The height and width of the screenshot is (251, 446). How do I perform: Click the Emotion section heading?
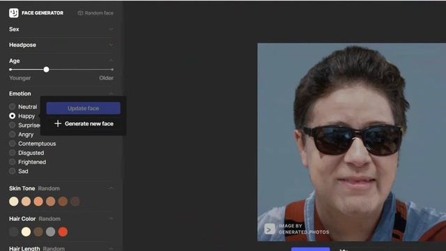[x=20, y=93]
